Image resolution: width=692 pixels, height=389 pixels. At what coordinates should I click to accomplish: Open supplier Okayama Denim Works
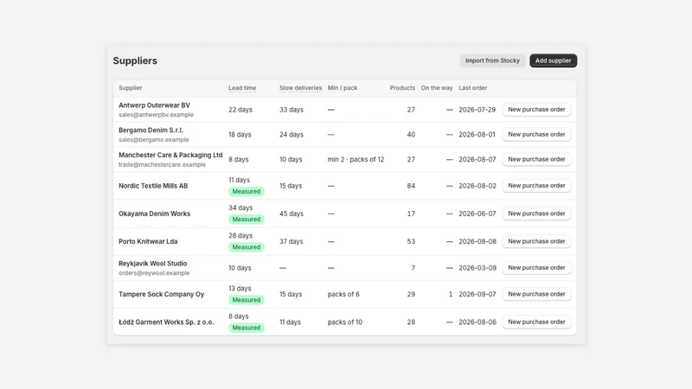pyautogui.click(x=155, y=214)
